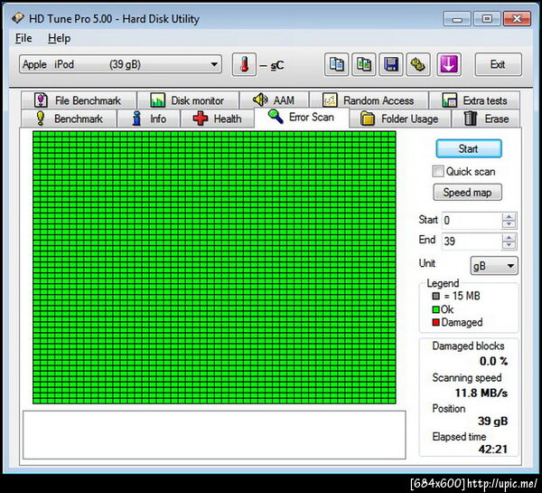Decrease the End value spinner
542x493 pixels.
pyautogui.click(x=509, y=245)
